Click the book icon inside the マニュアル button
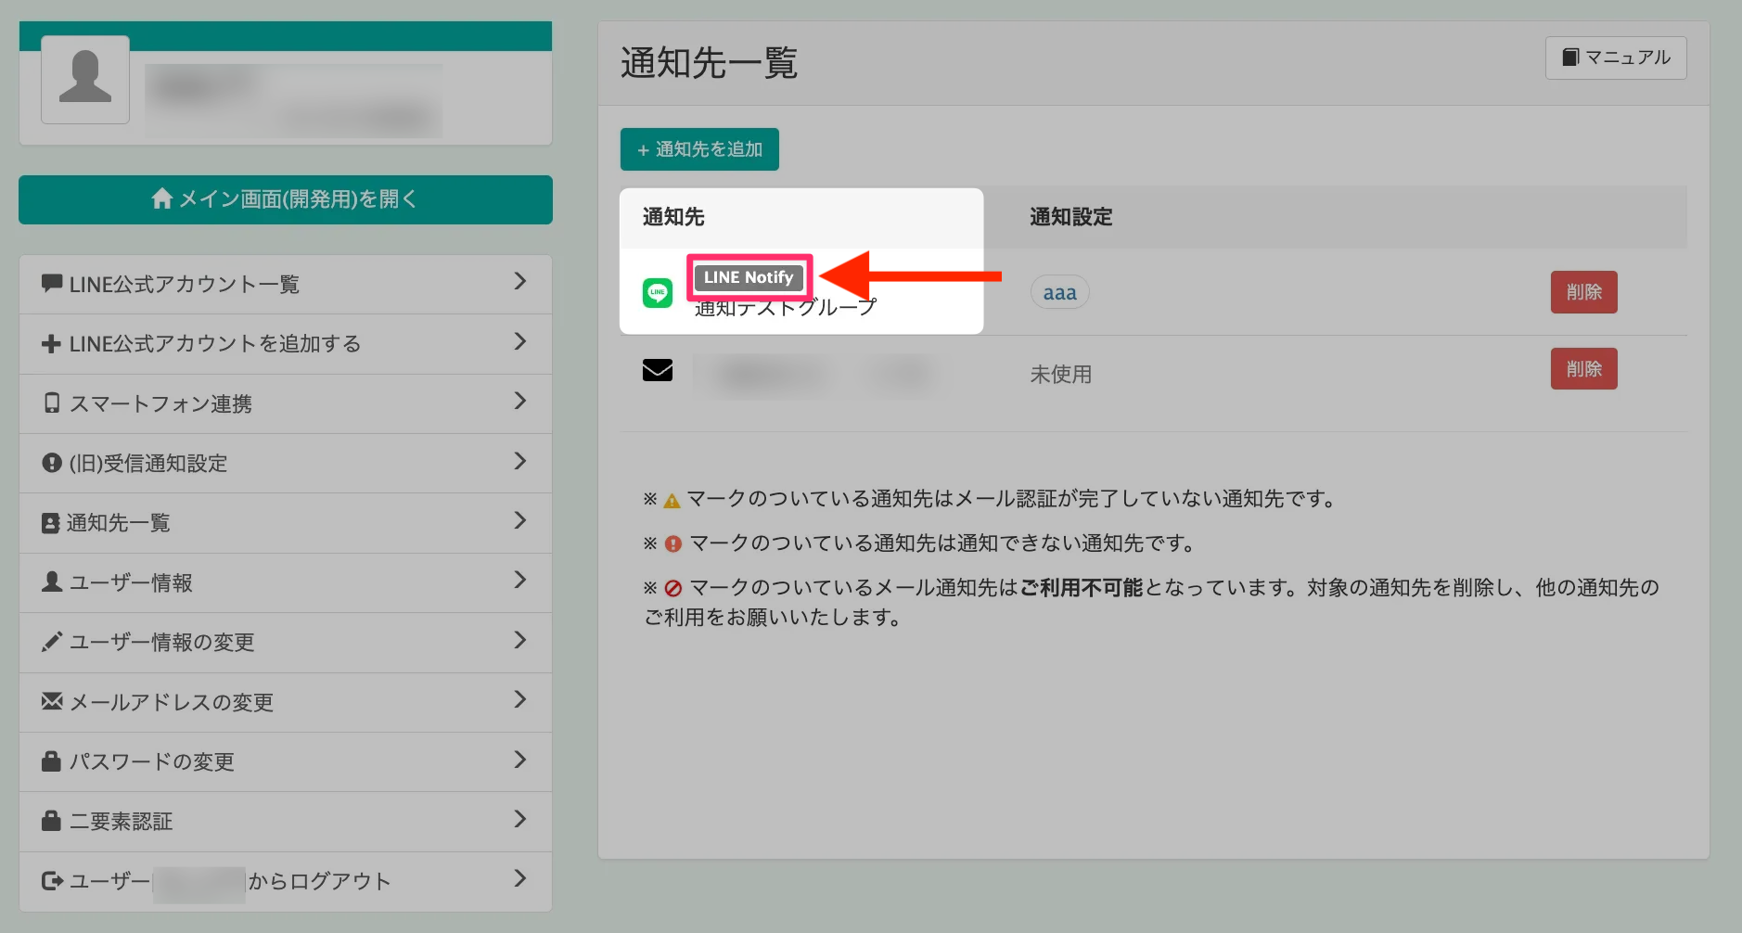This screenshot has width=1742, height=933. pyautogui.click(x=1569, y=58)
